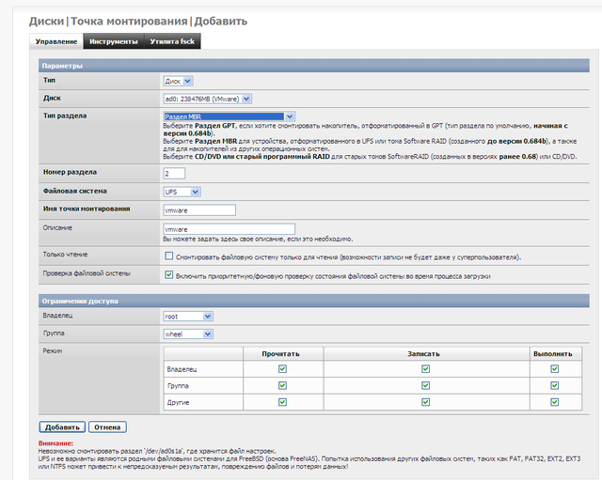The image size is (602, 480).
Task: Open the Диск dropdown showing ad0
Action: [x=207, y=99]
